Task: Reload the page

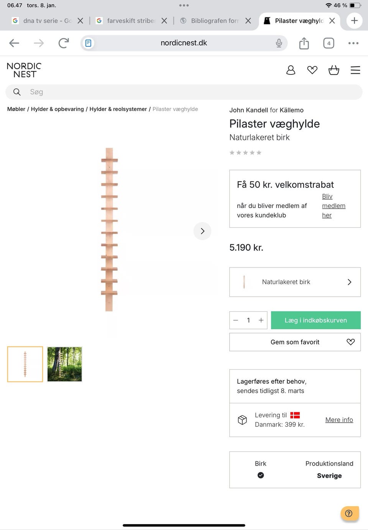Action: (x=64, y=43)
